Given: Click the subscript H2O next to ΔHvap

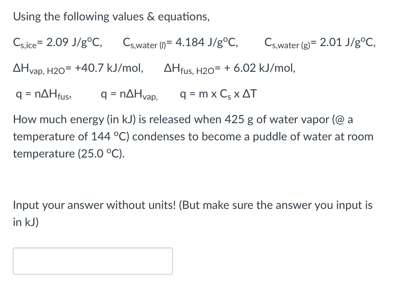Looking at the screenshot, I should 56,70.
